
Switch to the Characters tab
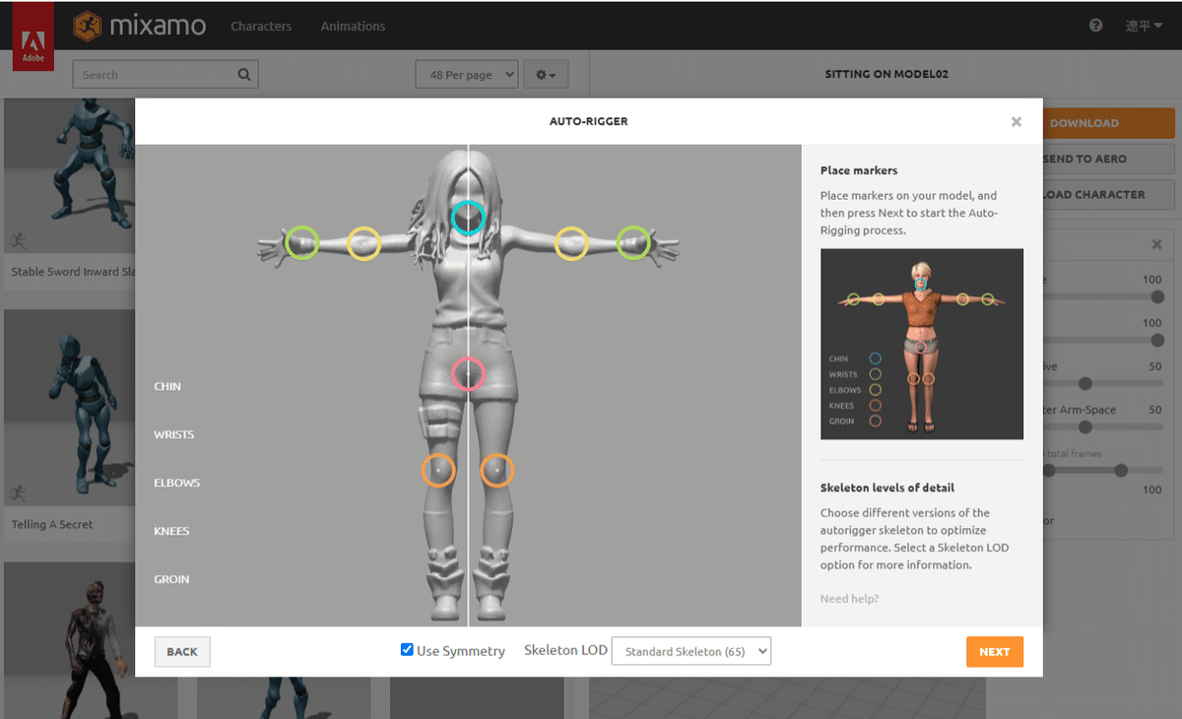pyautogui.click(x=261, y=27)
